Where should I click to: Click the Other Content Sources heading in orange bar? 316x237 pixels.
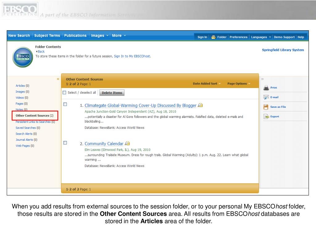click(85, 79)
